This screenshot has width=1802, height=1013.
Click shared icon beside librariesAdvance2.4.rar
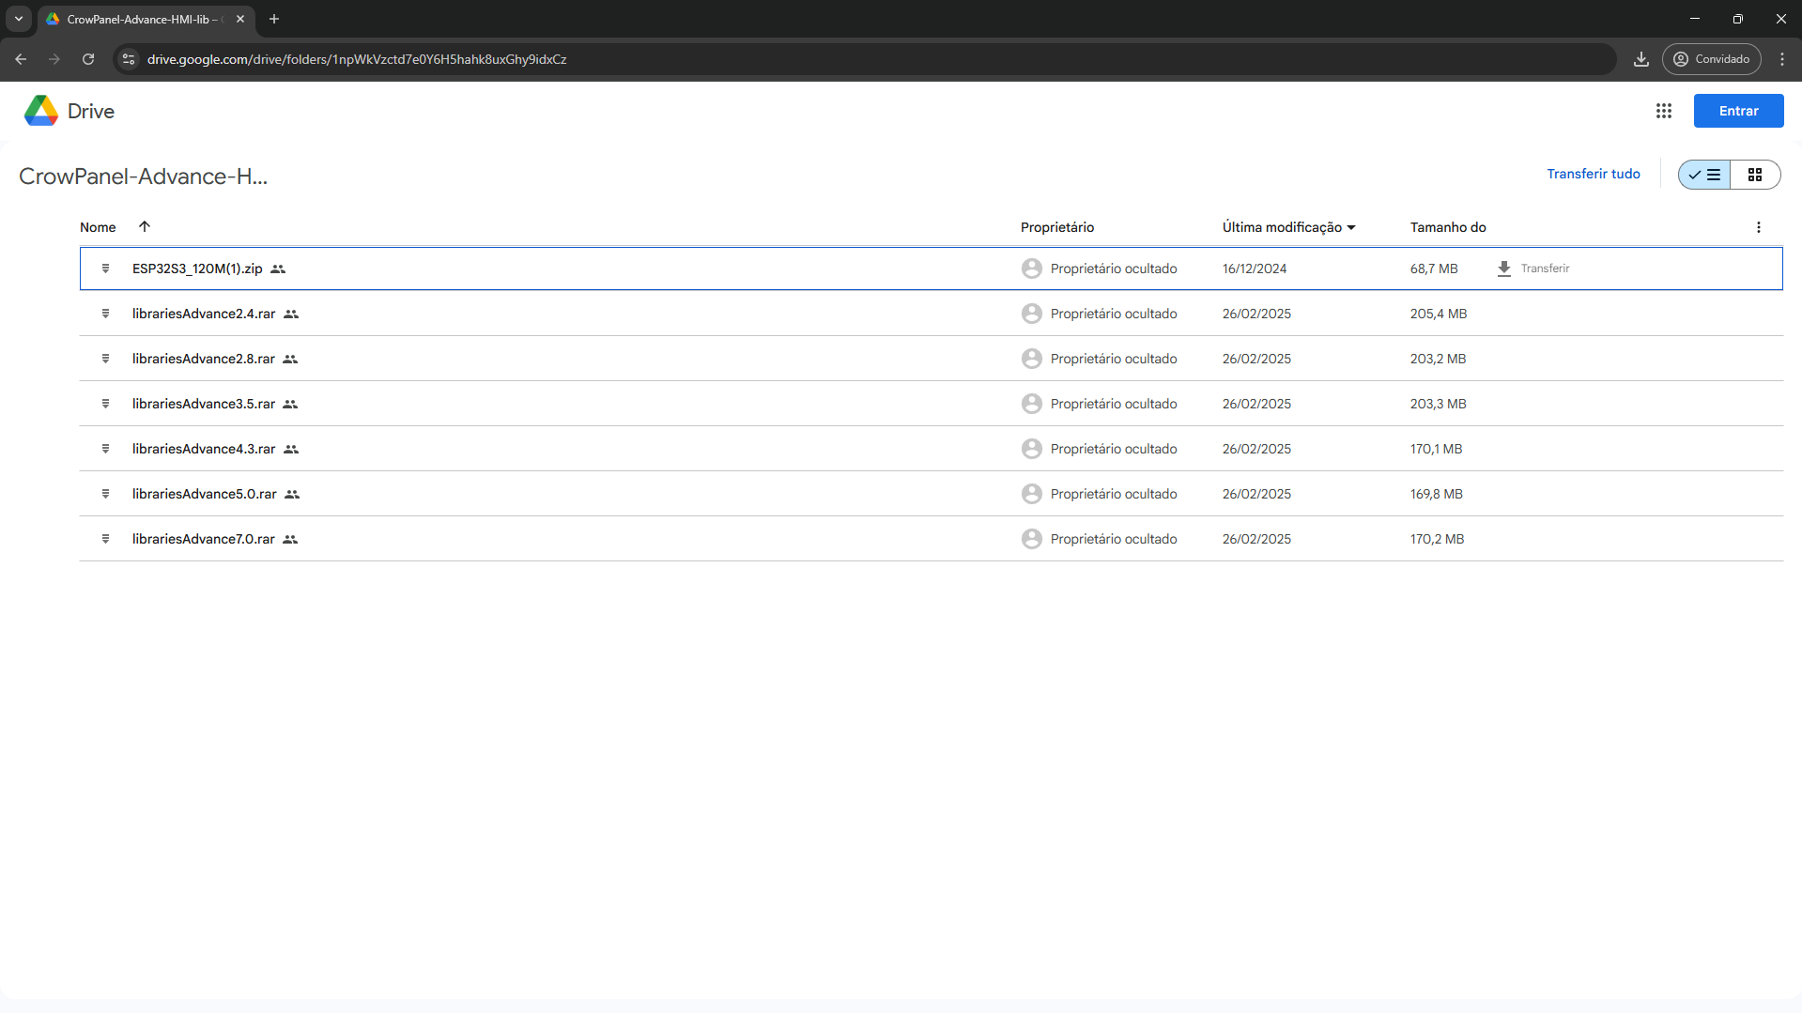pyautogui.click(x=291, y=314)
